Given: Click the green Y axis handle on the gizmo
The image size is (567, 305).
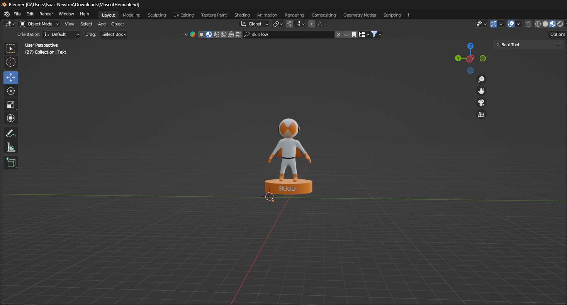Looking at the screenshot, I should (458, 58).
